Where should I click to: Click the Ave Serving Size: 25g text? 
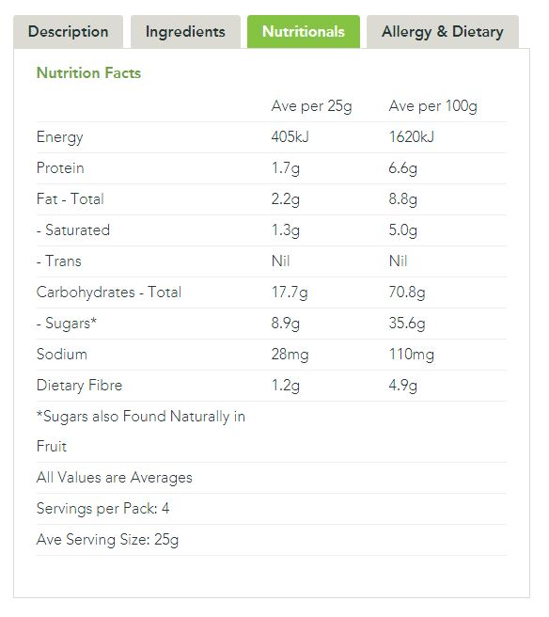click(x=107, y=540)
